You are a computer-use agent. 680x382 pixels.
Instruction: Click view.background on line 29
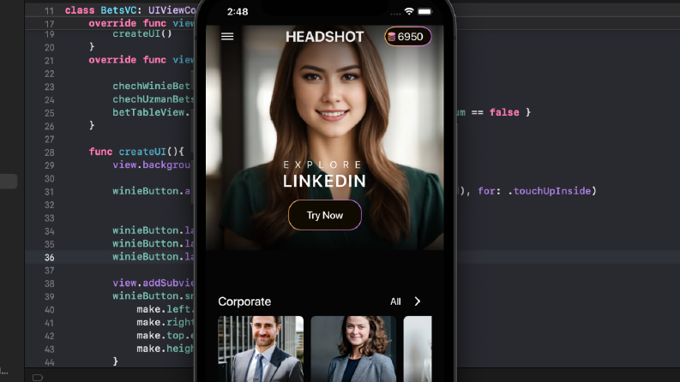point(152,165)
